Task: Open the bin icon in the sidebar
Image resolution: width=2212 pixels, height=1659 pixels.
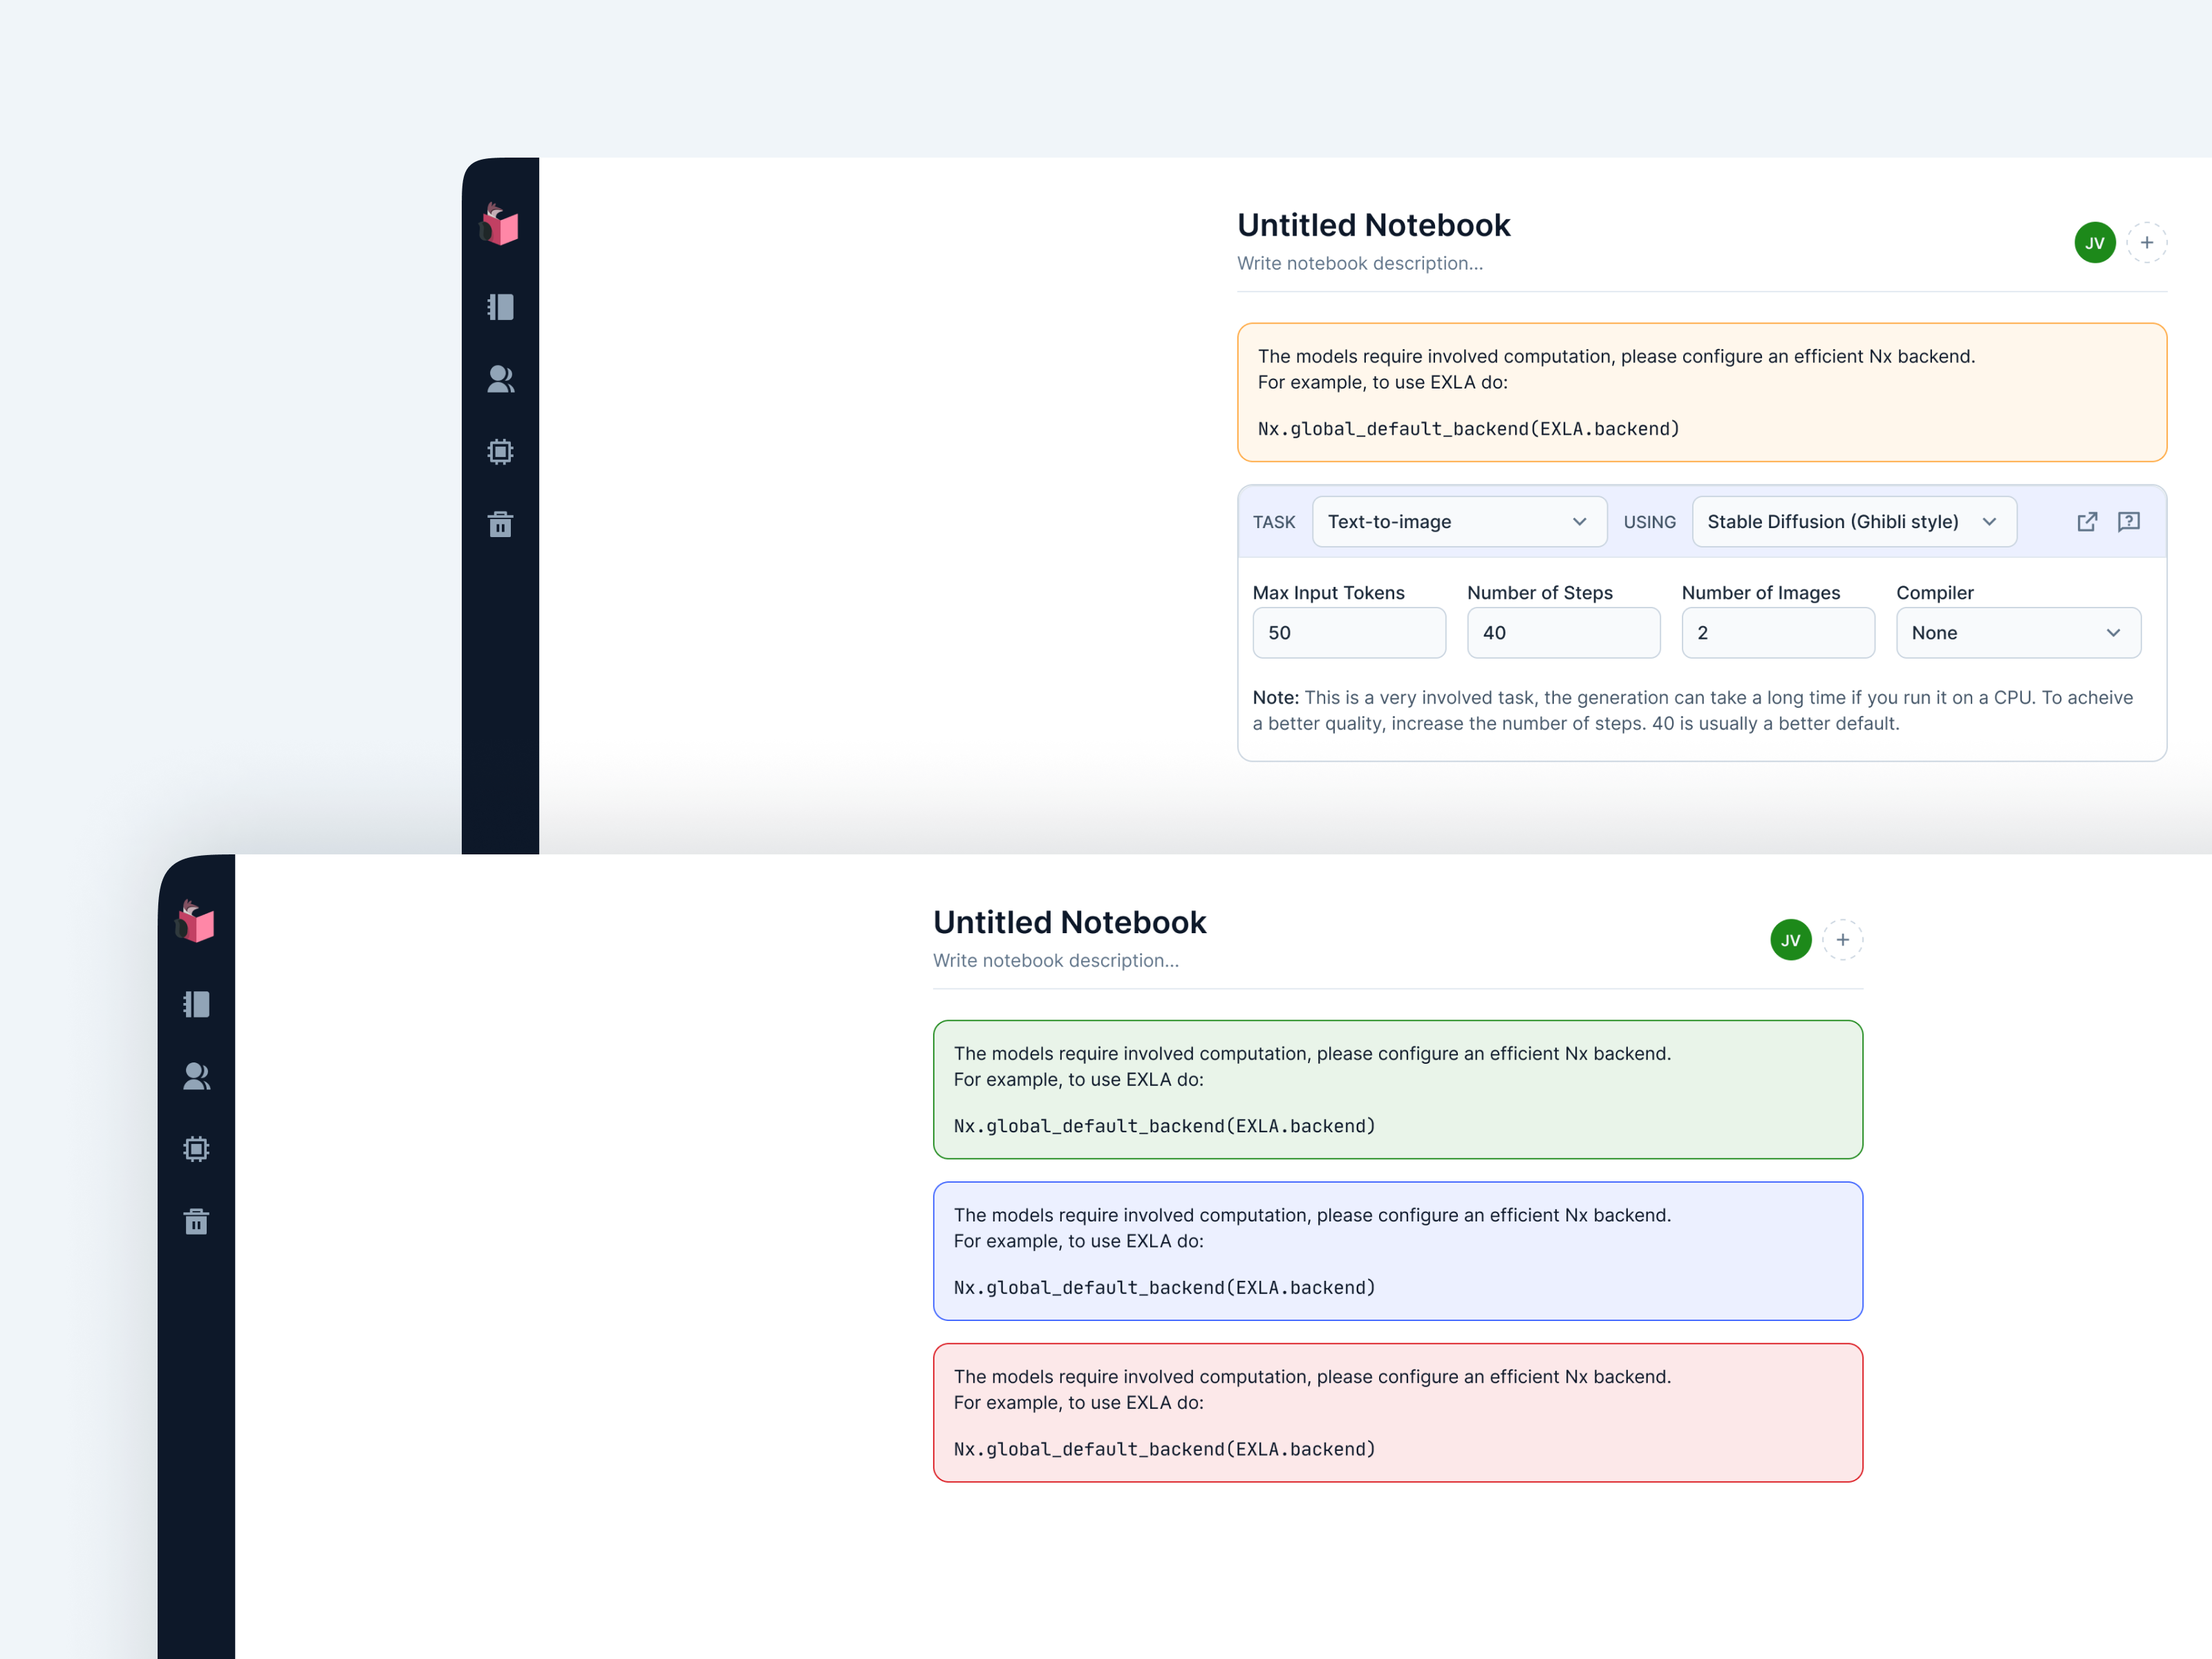Action: [x=500, y=524]
